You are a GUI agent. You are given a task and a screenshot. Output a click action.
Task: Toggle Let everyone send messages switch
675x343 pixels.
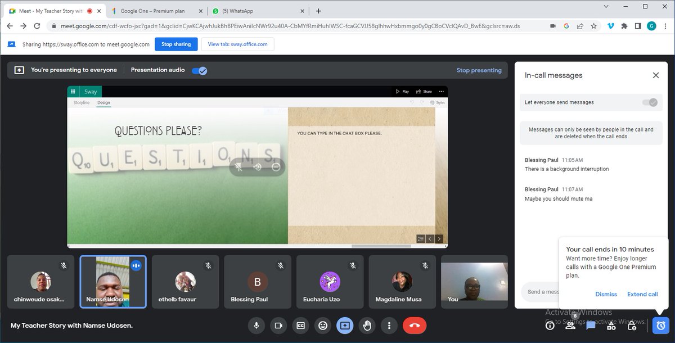[650, 102]
